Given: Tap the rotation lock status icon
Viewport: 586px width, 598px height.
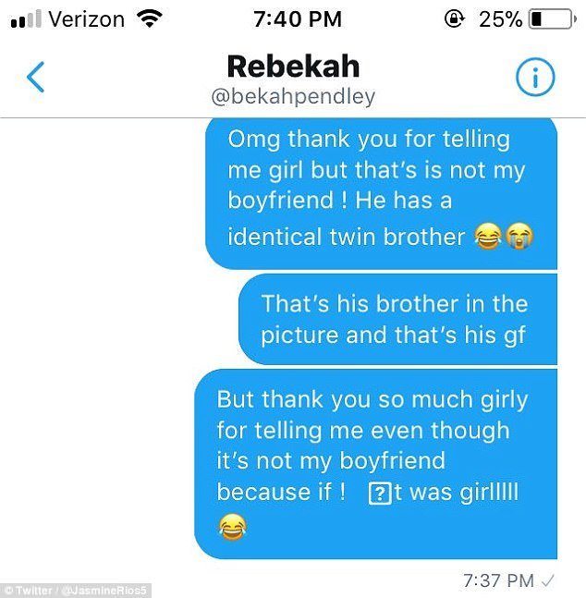Looking at the screenshot, I should coord(455,18).
